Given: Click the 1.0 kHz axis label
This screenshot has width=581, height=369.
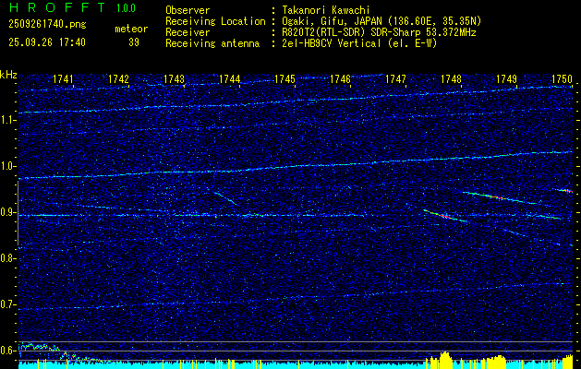Looking at the screenshot, I should 8,167.
